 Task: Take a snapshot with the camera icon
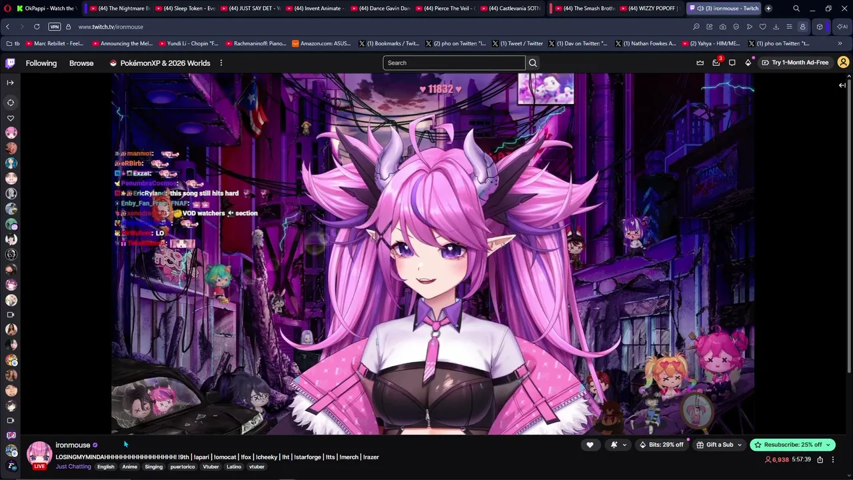point(722,27)
